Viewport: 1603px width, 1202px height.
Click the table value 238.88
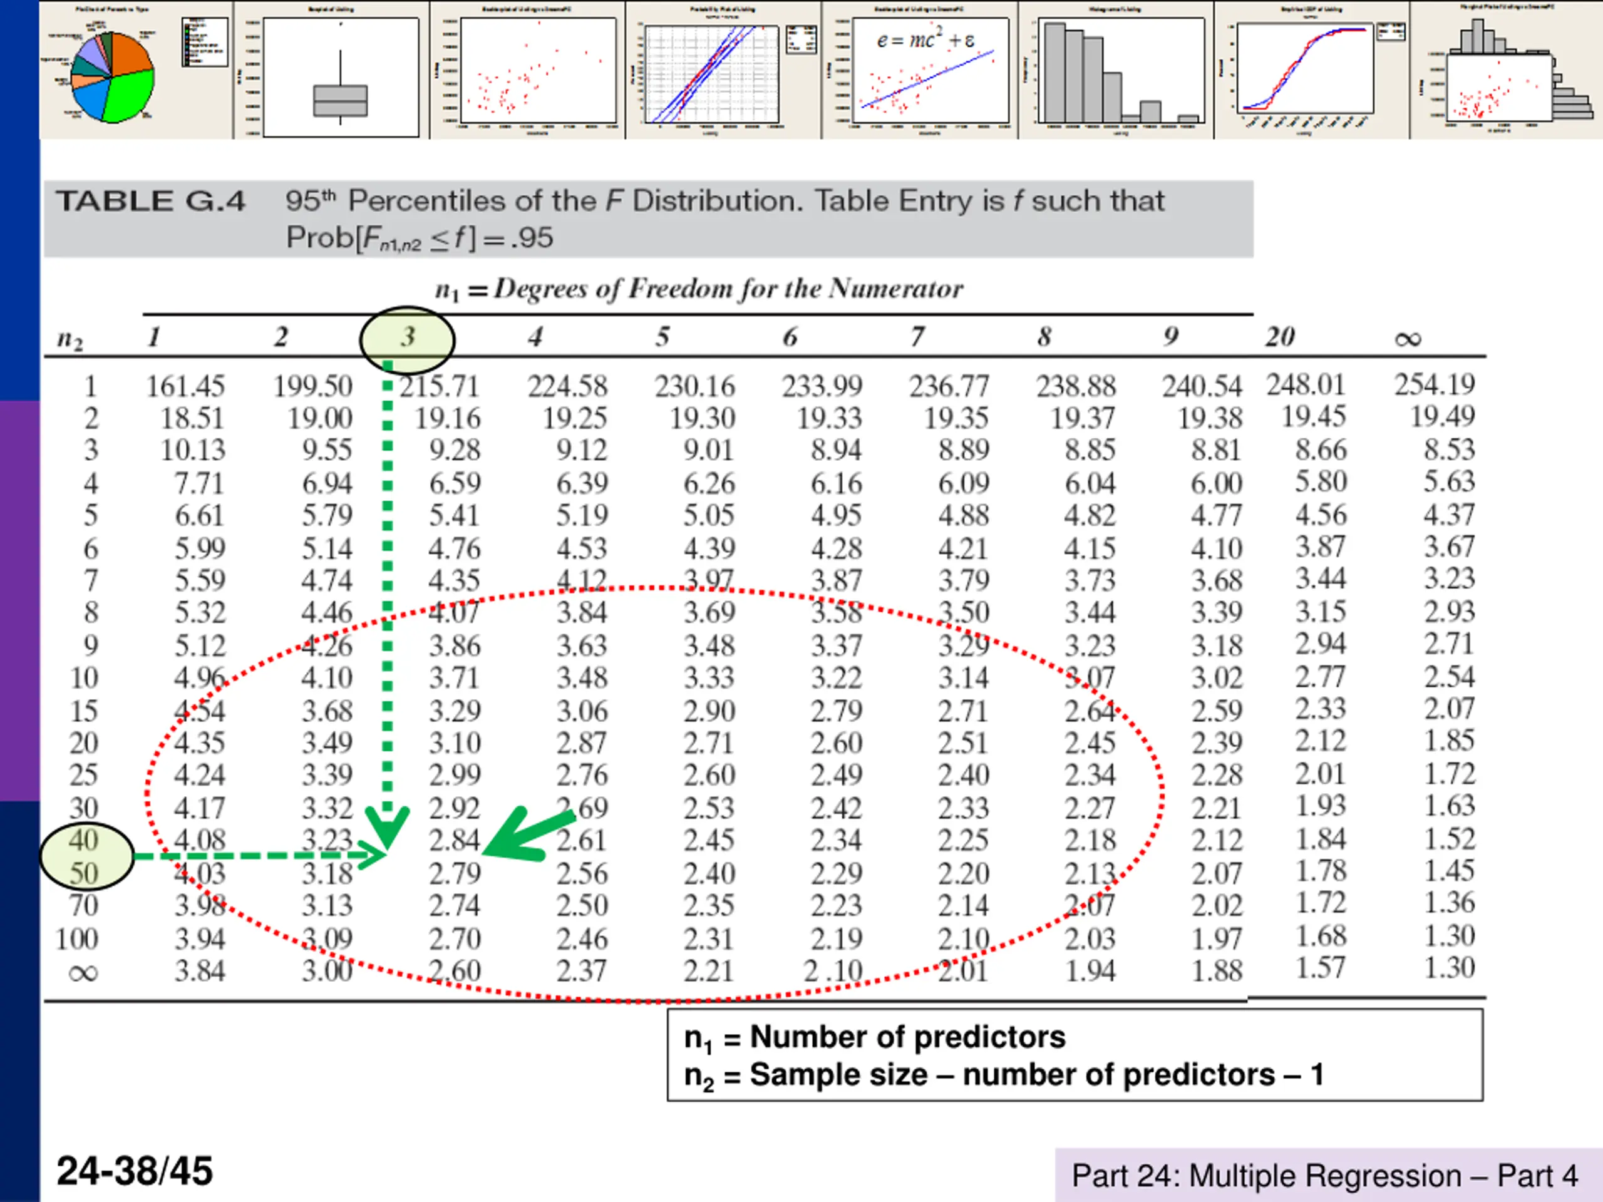coord(1076,386)
